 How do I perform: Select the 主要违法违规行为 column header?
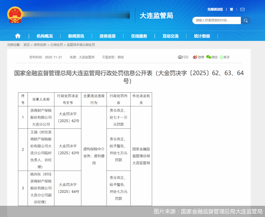(x=94, y=99)
